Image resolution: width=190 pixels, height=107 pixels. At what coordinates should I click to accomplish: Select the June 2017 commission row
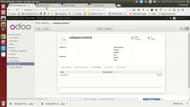coord(111,75)
